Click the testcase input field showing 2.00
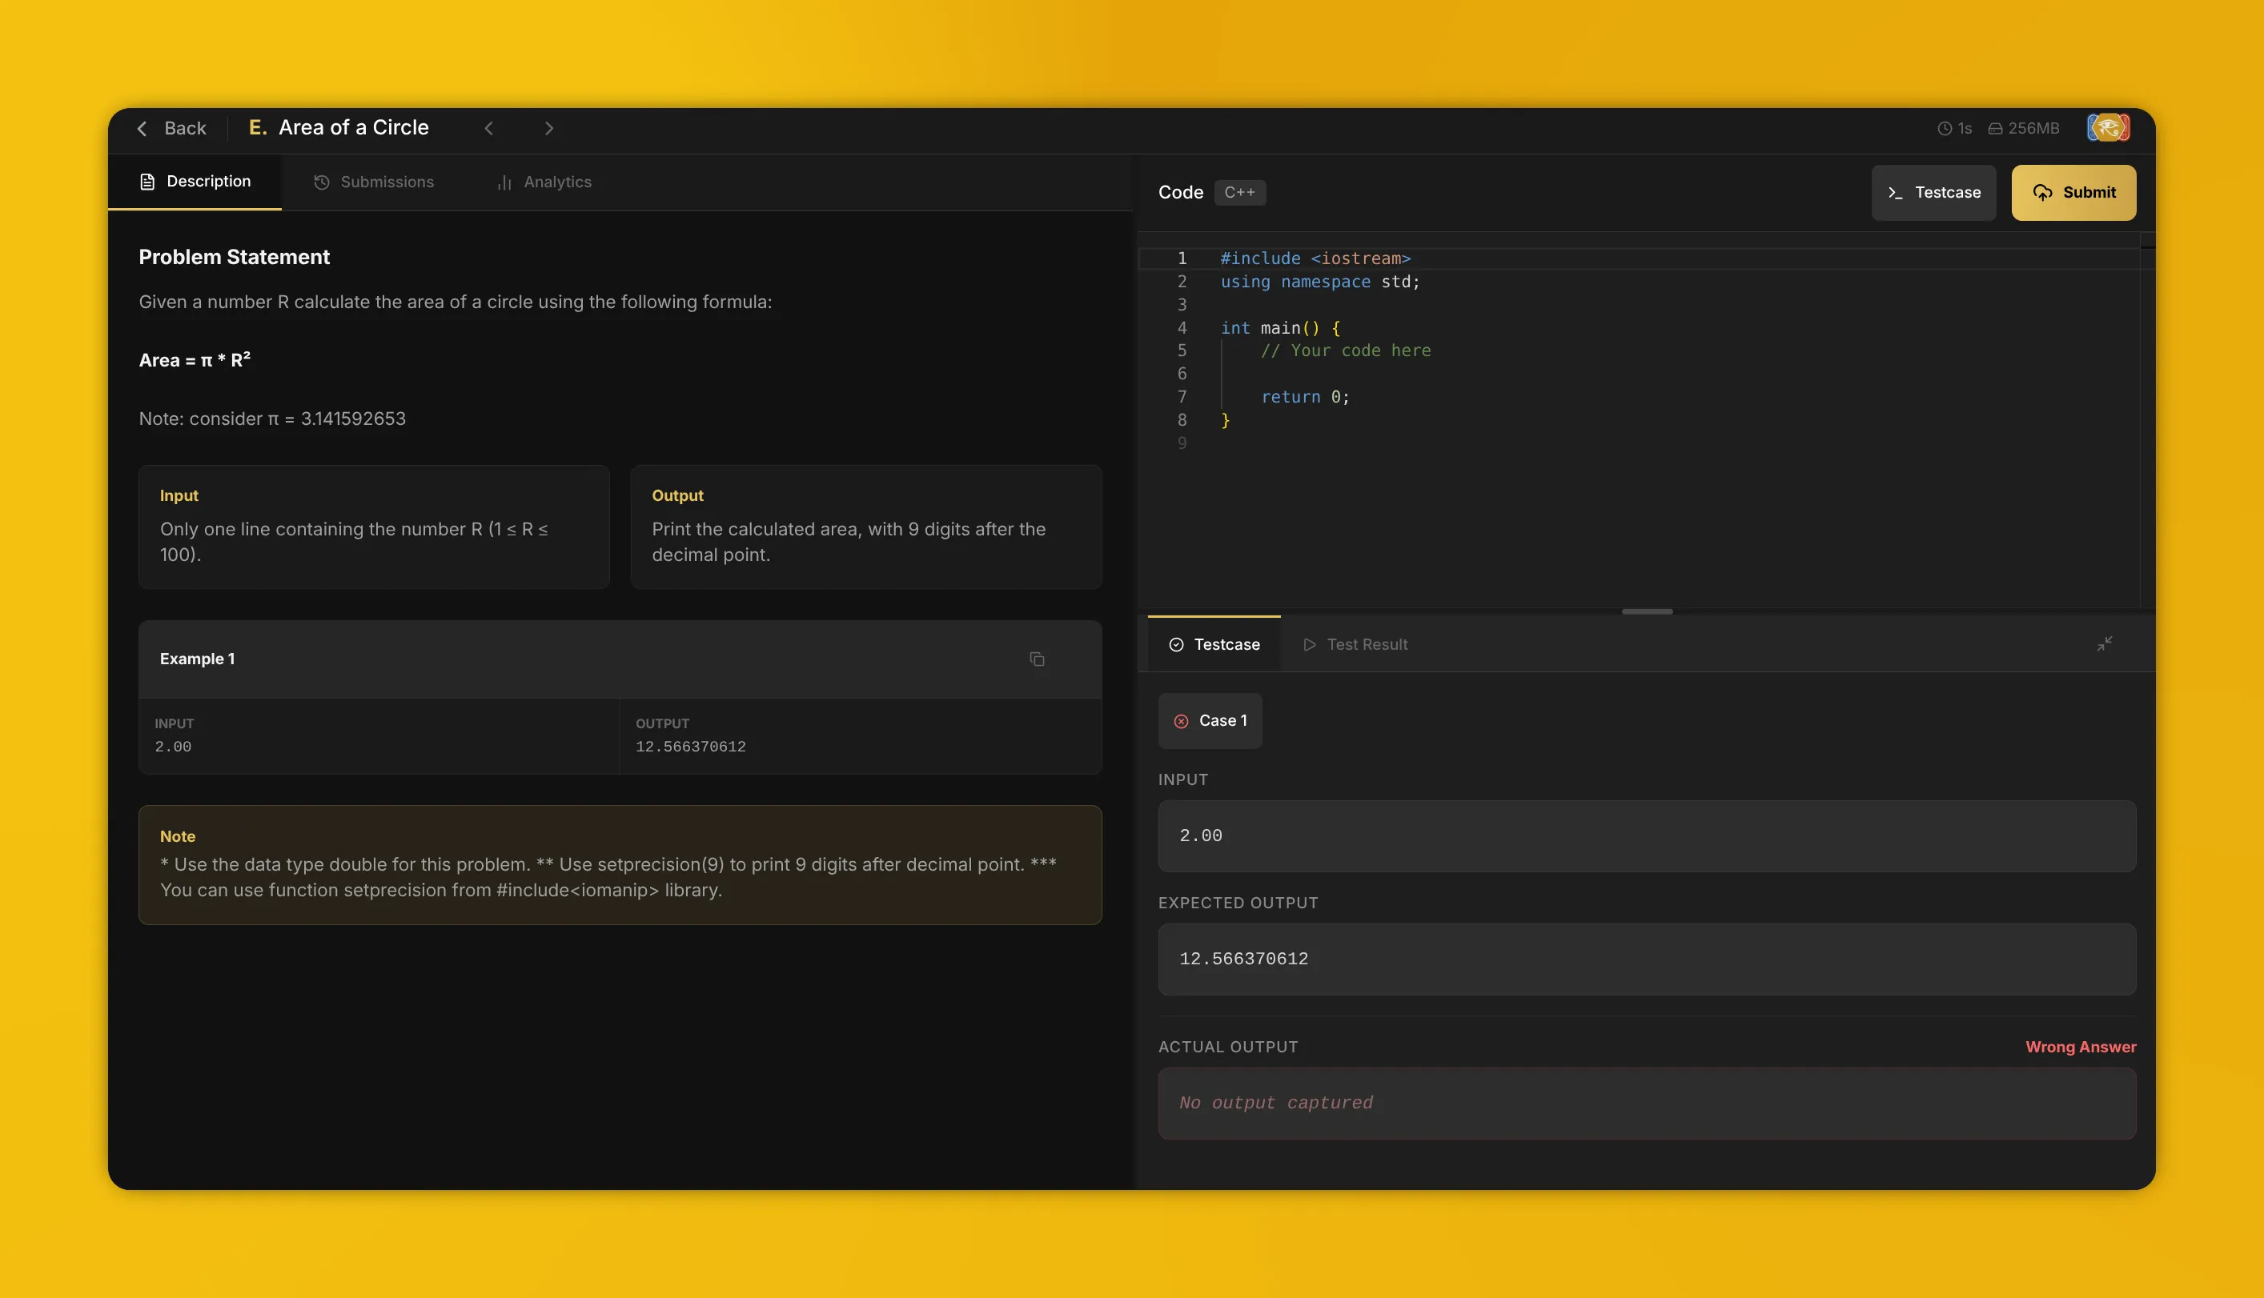2264x1298 pixels. 1647,836
